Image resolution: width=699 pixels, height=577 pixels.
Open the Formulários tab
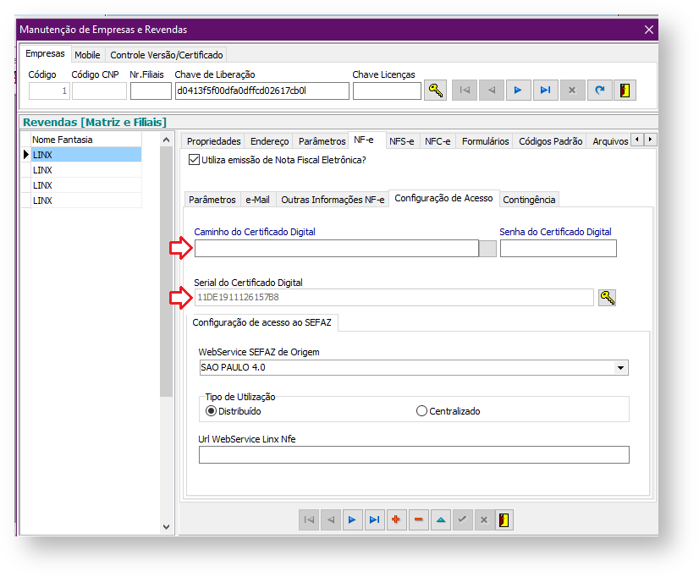point(485,141)
